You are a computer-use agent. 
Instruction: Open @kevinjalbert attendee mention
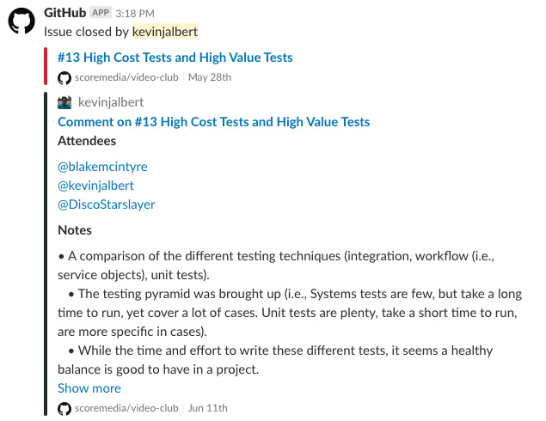pyautogui.click(x=95, y=186)
